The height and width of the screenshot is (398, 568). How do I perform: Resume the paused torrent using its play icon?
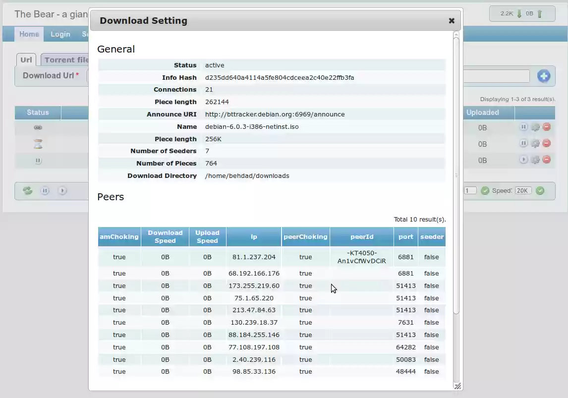pyautogui.click(x=523, y=160)
